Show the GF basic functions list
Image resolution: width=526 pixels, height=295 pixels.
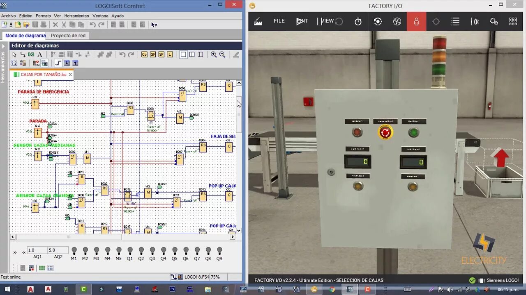point(153,54)
